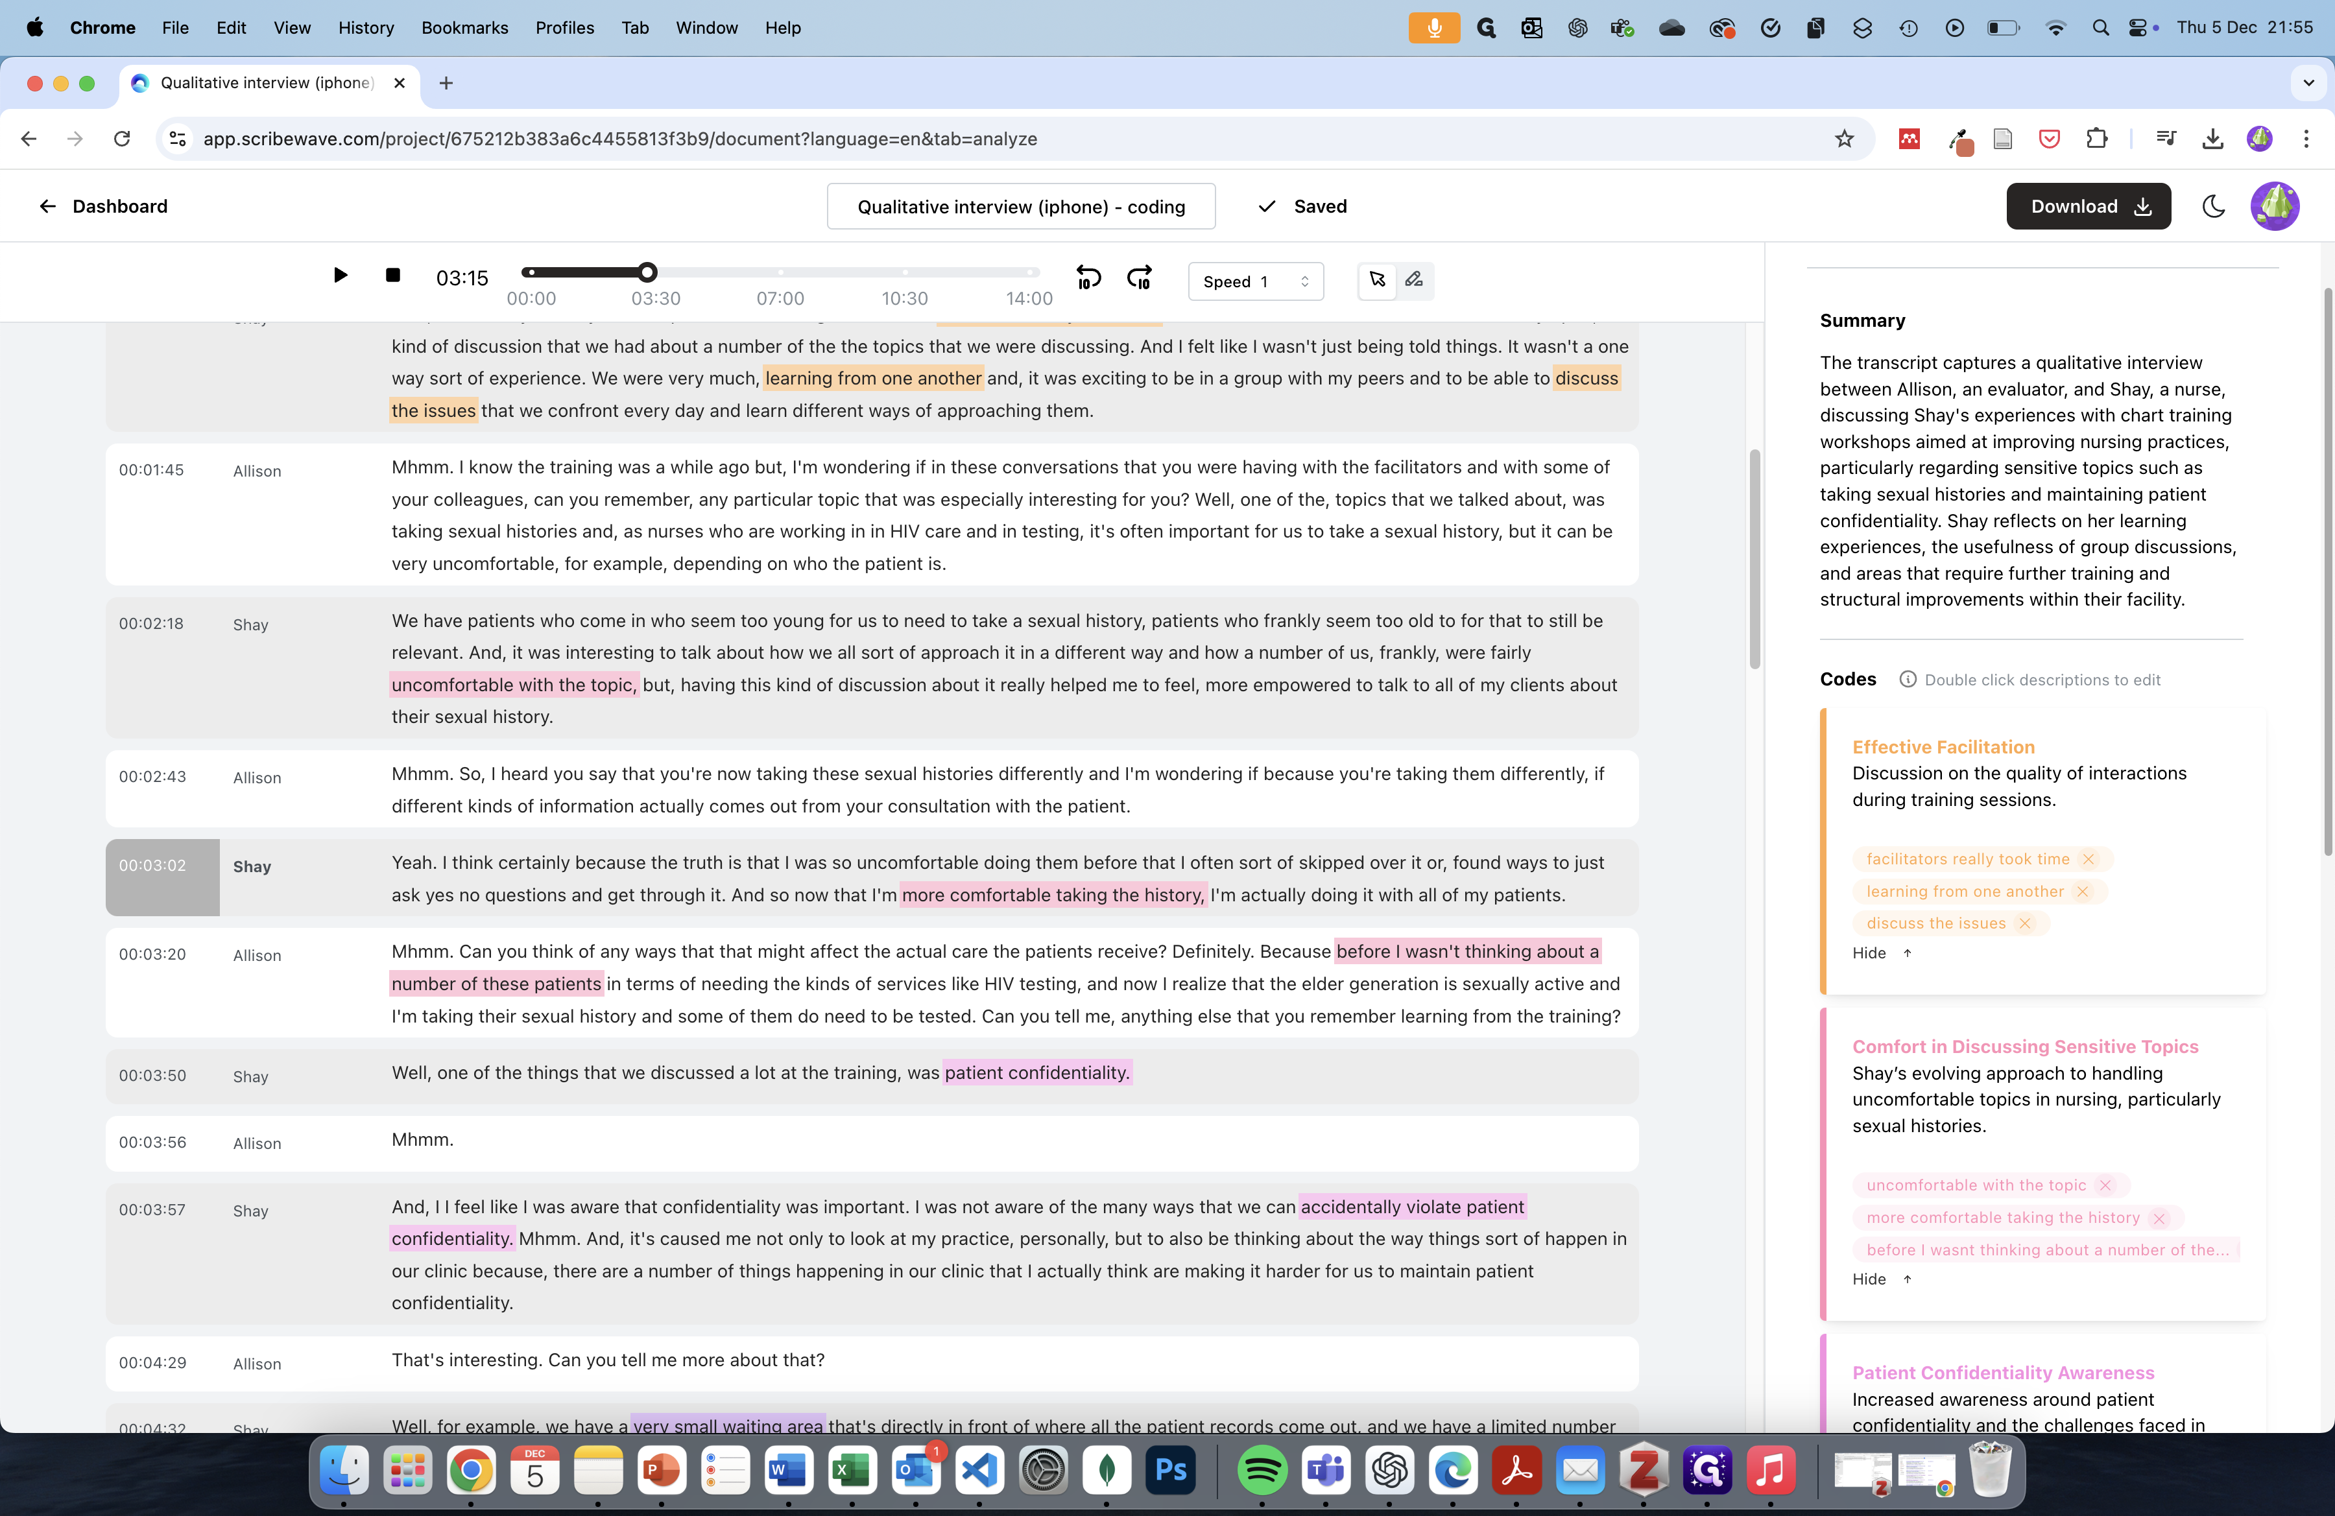Remove 'uncomfortable with the topic' tag
The height and width of the screenshot is (1516, 2335).
coord(2105,1185)
